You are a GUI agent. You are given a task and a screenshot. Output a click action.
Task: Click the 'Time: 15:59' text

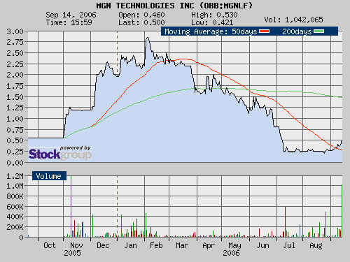tap(69, 22)
